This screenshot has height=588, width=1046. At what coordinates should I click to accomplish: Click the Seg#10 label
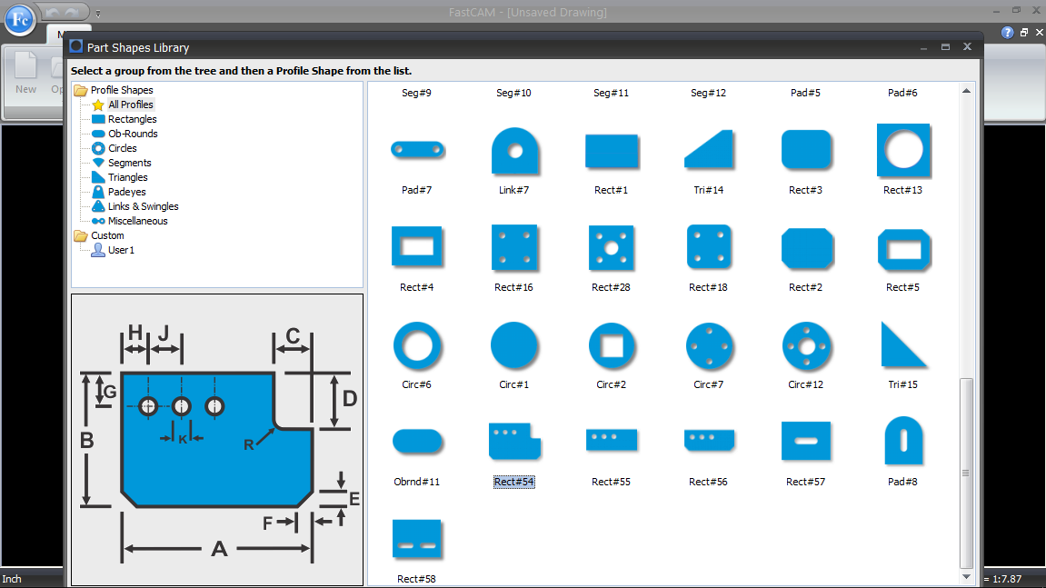tap(513, 93)
